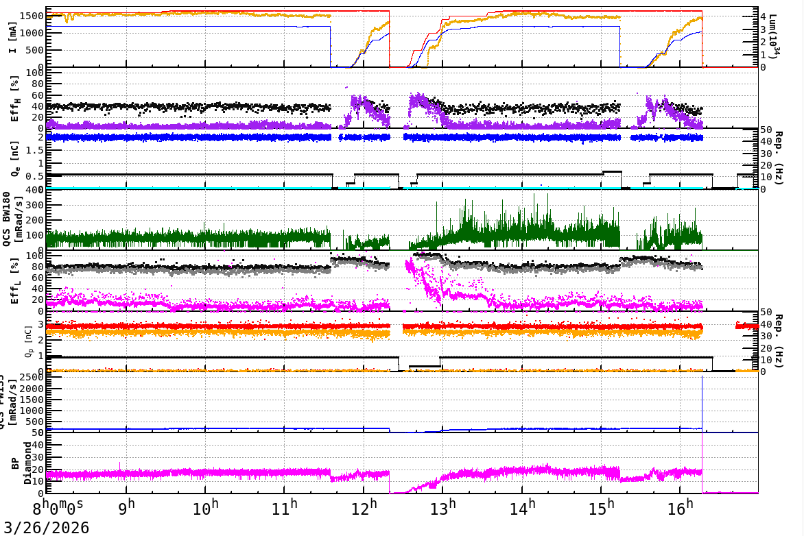
Task: Click the Eff_H [%] axis title
Action: click(x=14, y=99)
